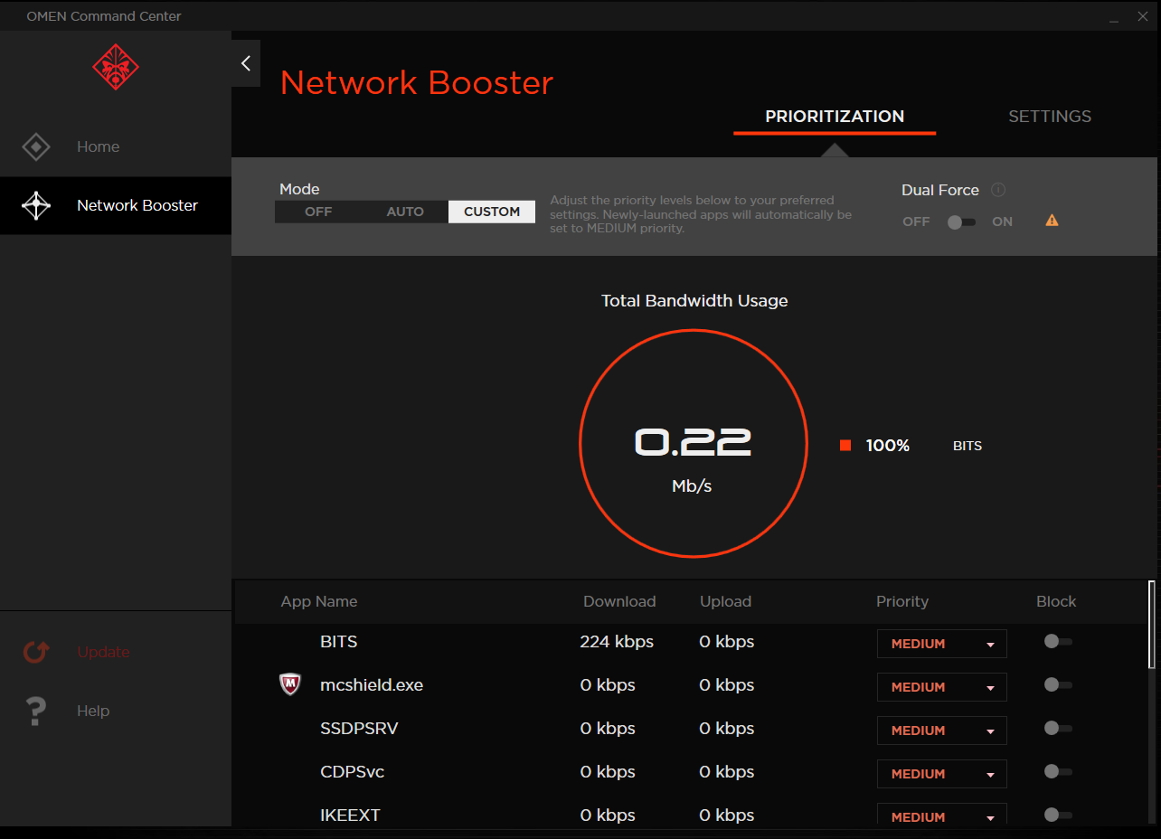Toggle the Dual Force switch

click(960, 222)
